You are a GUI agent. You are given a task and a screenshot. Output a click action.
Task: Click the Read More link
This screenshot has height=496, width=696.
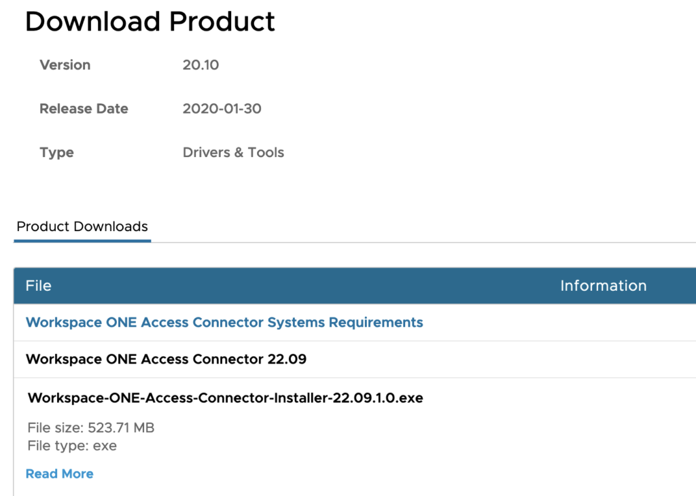click(59, 474)
